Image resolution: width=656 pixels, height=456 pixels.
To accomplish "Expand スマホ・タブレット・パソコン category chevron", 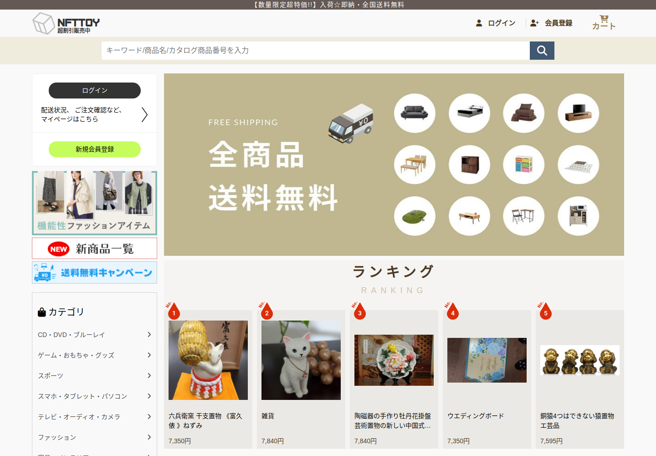I will (149, 396).
